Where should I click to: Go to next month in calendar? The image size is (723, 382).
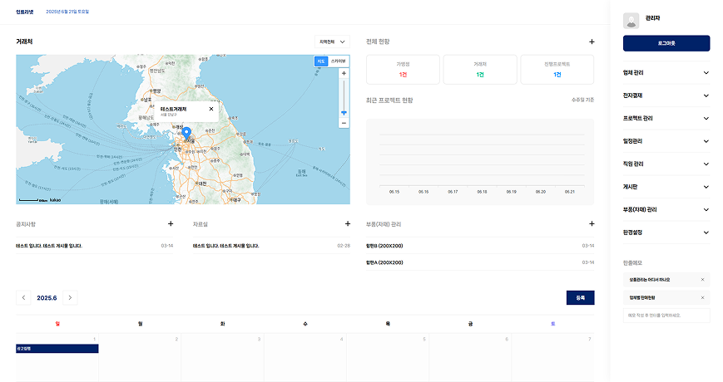[x=70, y=298]
